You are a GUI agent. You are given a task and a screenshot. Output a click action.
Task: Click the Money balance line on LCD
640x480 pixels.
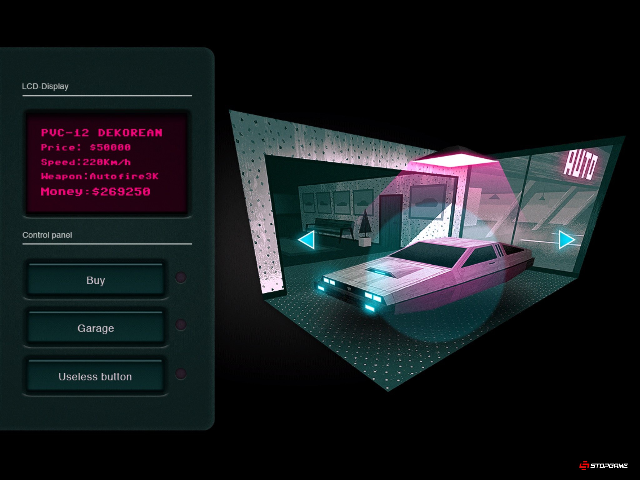coord(96,191)
